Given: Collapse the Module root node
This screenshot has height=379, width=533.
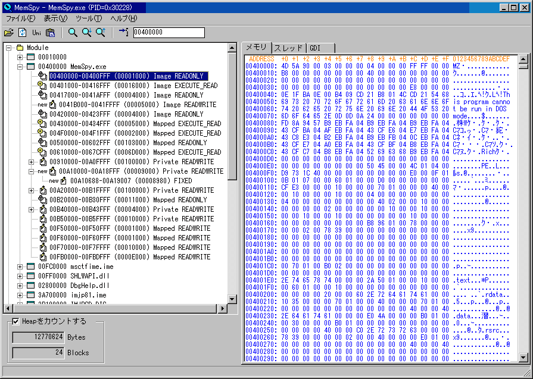Looking at the screenshot, I should (9, 48).
